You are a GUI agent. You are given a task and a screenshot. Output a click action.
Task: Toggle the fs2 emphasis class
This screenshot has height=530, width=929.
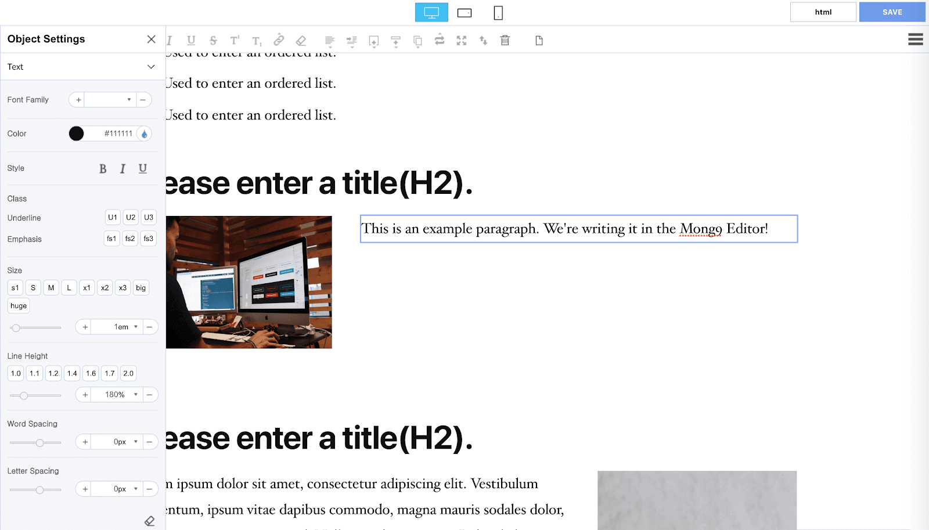(130, 239)
